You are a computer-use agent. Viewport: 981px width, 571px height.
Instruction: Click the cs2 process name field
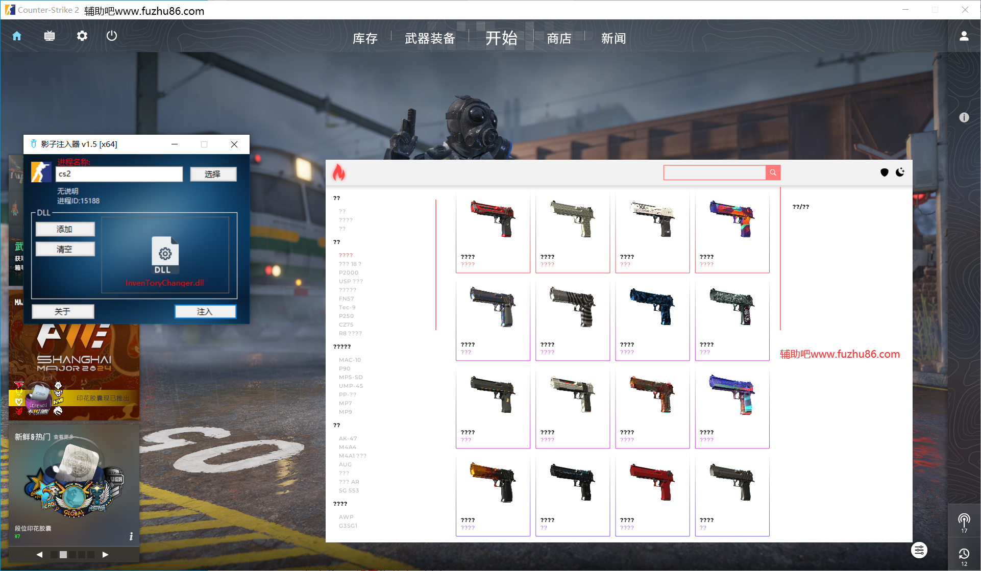119,175
